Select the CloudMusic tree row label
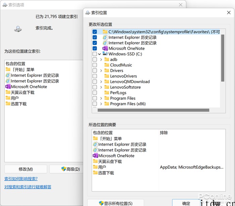The image size is (235, 206). click(x=121, y=65)
